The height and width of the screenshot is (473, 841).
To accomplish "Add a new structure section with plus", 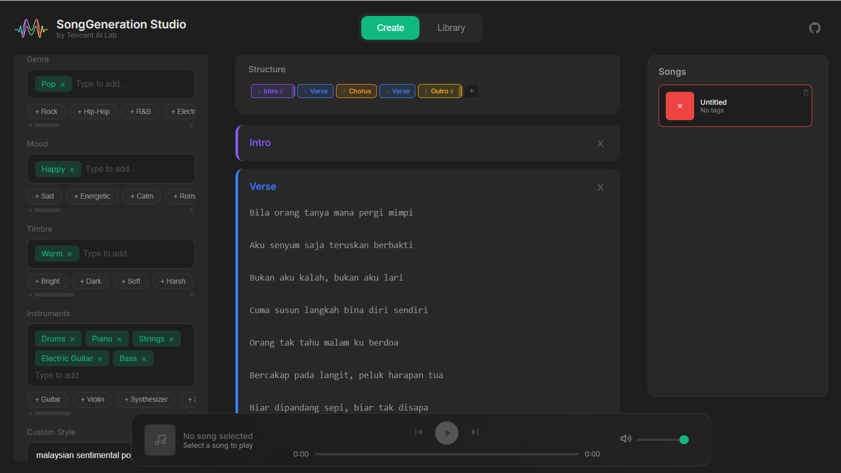I will 472,91.
